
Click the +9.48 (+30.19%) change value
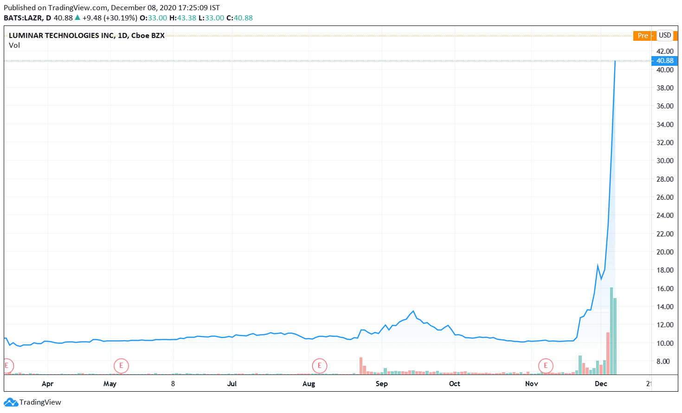pos(110,18)
